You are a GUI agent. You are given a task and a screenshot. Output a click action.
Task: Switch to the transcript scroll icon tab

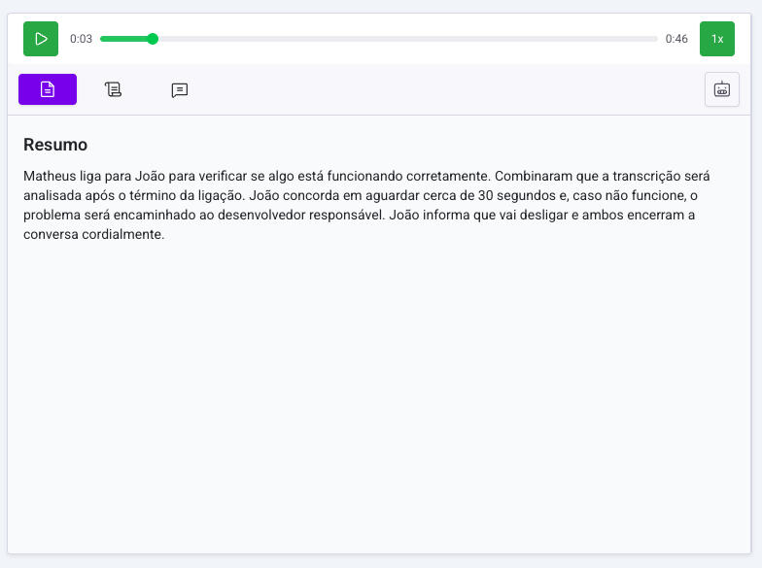[x=114, y=89]
